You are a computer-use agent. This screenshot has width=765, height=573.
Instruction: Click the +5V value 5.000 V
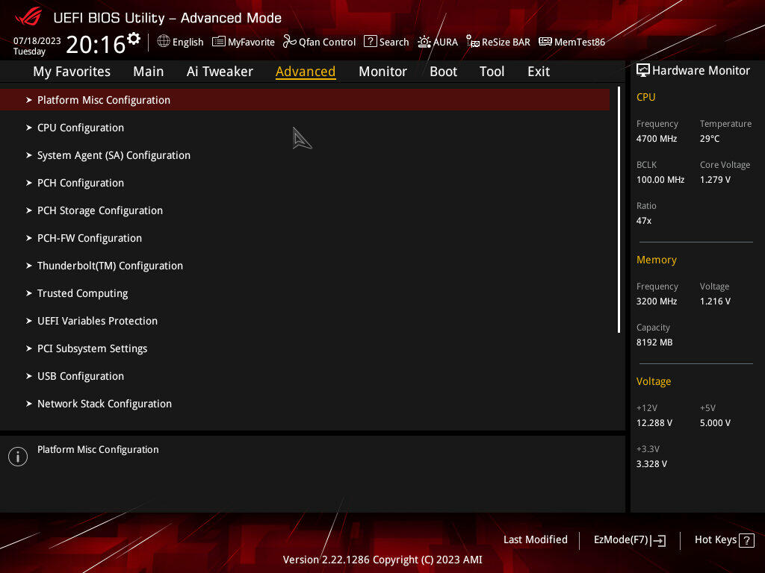tap(715, 423)
